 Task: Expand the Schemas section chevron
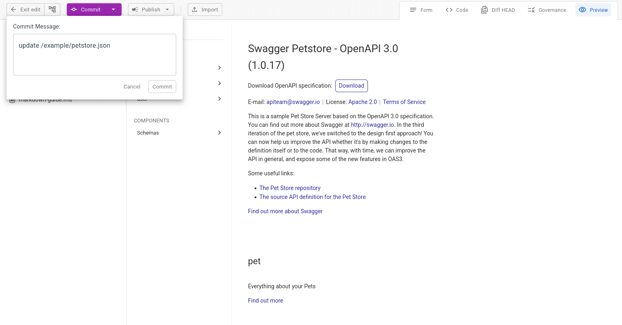point(219,133)
